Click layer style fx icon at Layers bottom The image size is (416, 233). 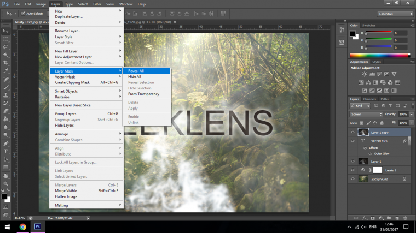[x=364, y=218]
